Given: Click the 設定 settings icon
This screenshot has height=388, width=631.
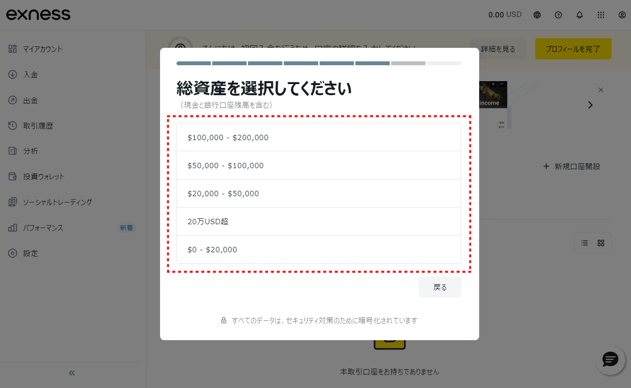Looking at the screenshot, I should [x=13, y=253].
